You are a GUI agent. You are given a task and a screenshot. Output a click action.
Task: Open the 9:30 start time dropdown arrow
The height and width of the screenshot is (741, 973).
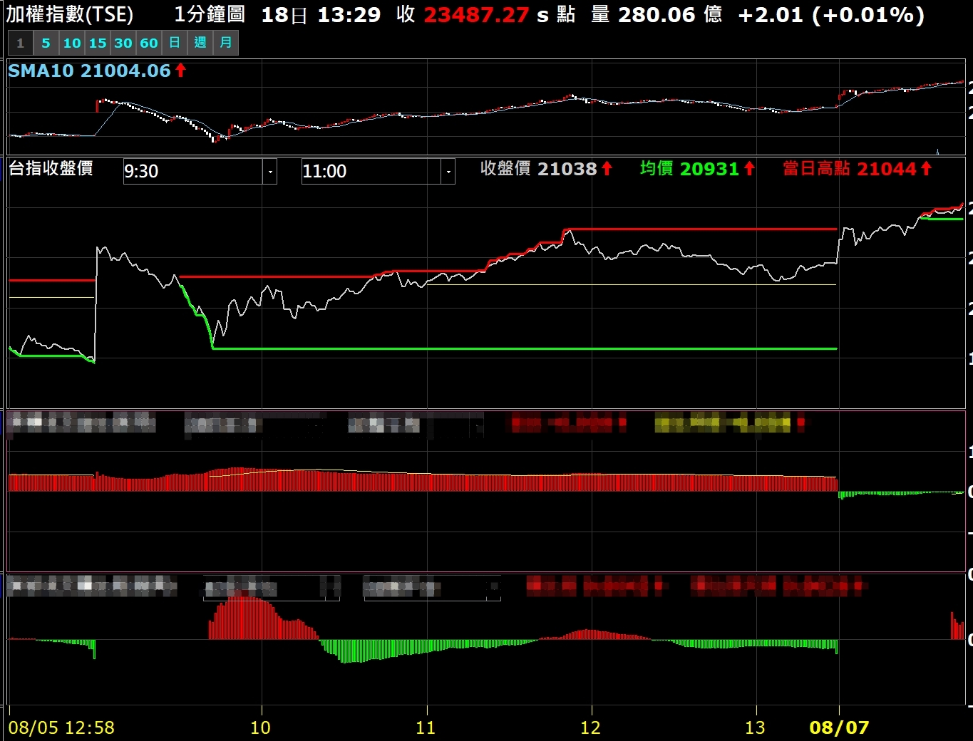(x=270, y=172)
